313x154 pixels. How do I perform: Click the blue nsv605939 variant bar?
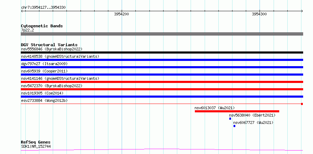click(162, 75)
